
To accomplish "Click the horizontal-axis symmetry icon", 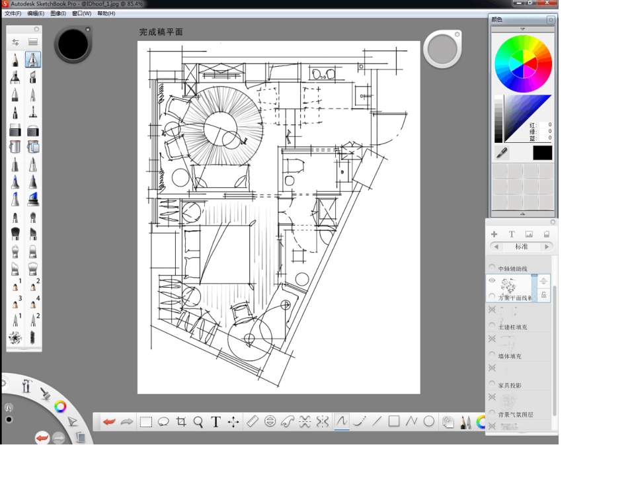I will click(x=305, y=421).
